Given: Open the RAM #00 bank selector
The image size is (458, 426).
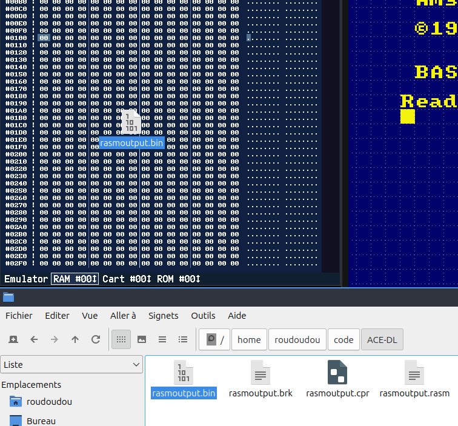Looking at the screenshot, I should coord(75,279).
